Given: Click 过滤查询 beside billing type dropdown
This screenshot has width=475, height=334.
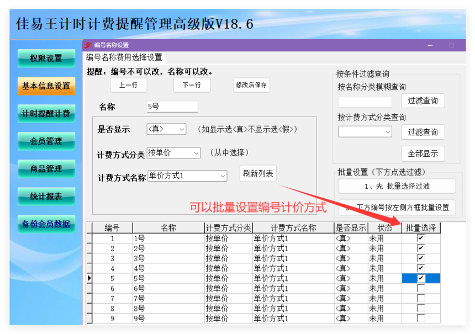Looking at the screenshot, I should 423,132.
